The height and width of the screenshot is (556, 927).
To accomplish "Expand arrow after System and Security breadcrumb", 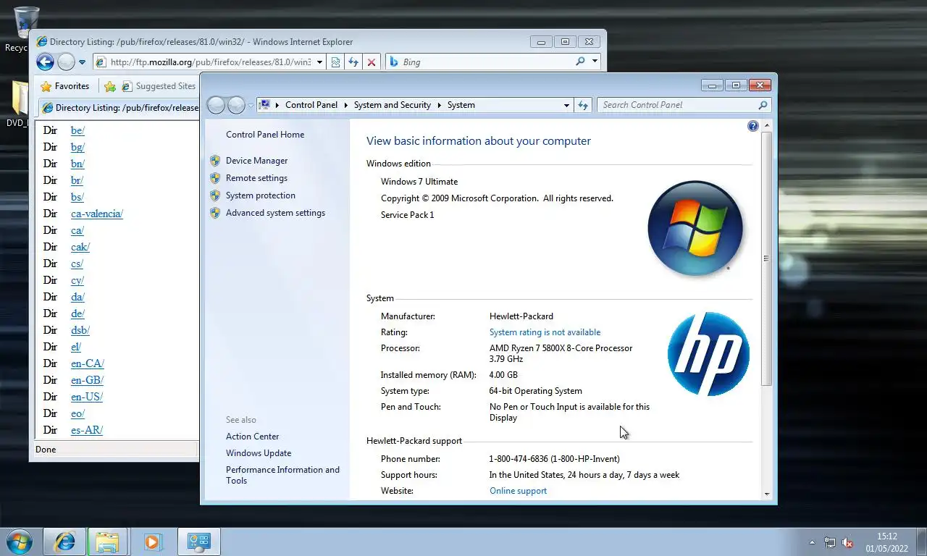I will [439, 105].
